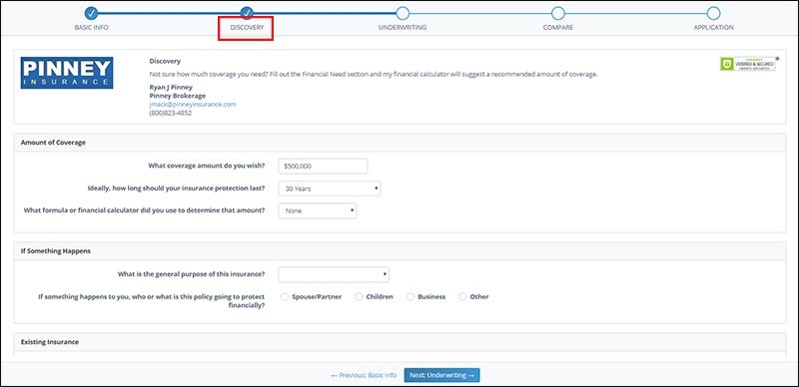This screenshot has height=387, width=799.
Task: Open the BASIC INFO step label
Action: pyautogui.click(x=91, y=28)
